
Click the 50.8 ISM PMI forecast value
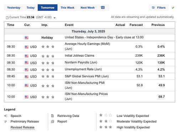point(140,85)
